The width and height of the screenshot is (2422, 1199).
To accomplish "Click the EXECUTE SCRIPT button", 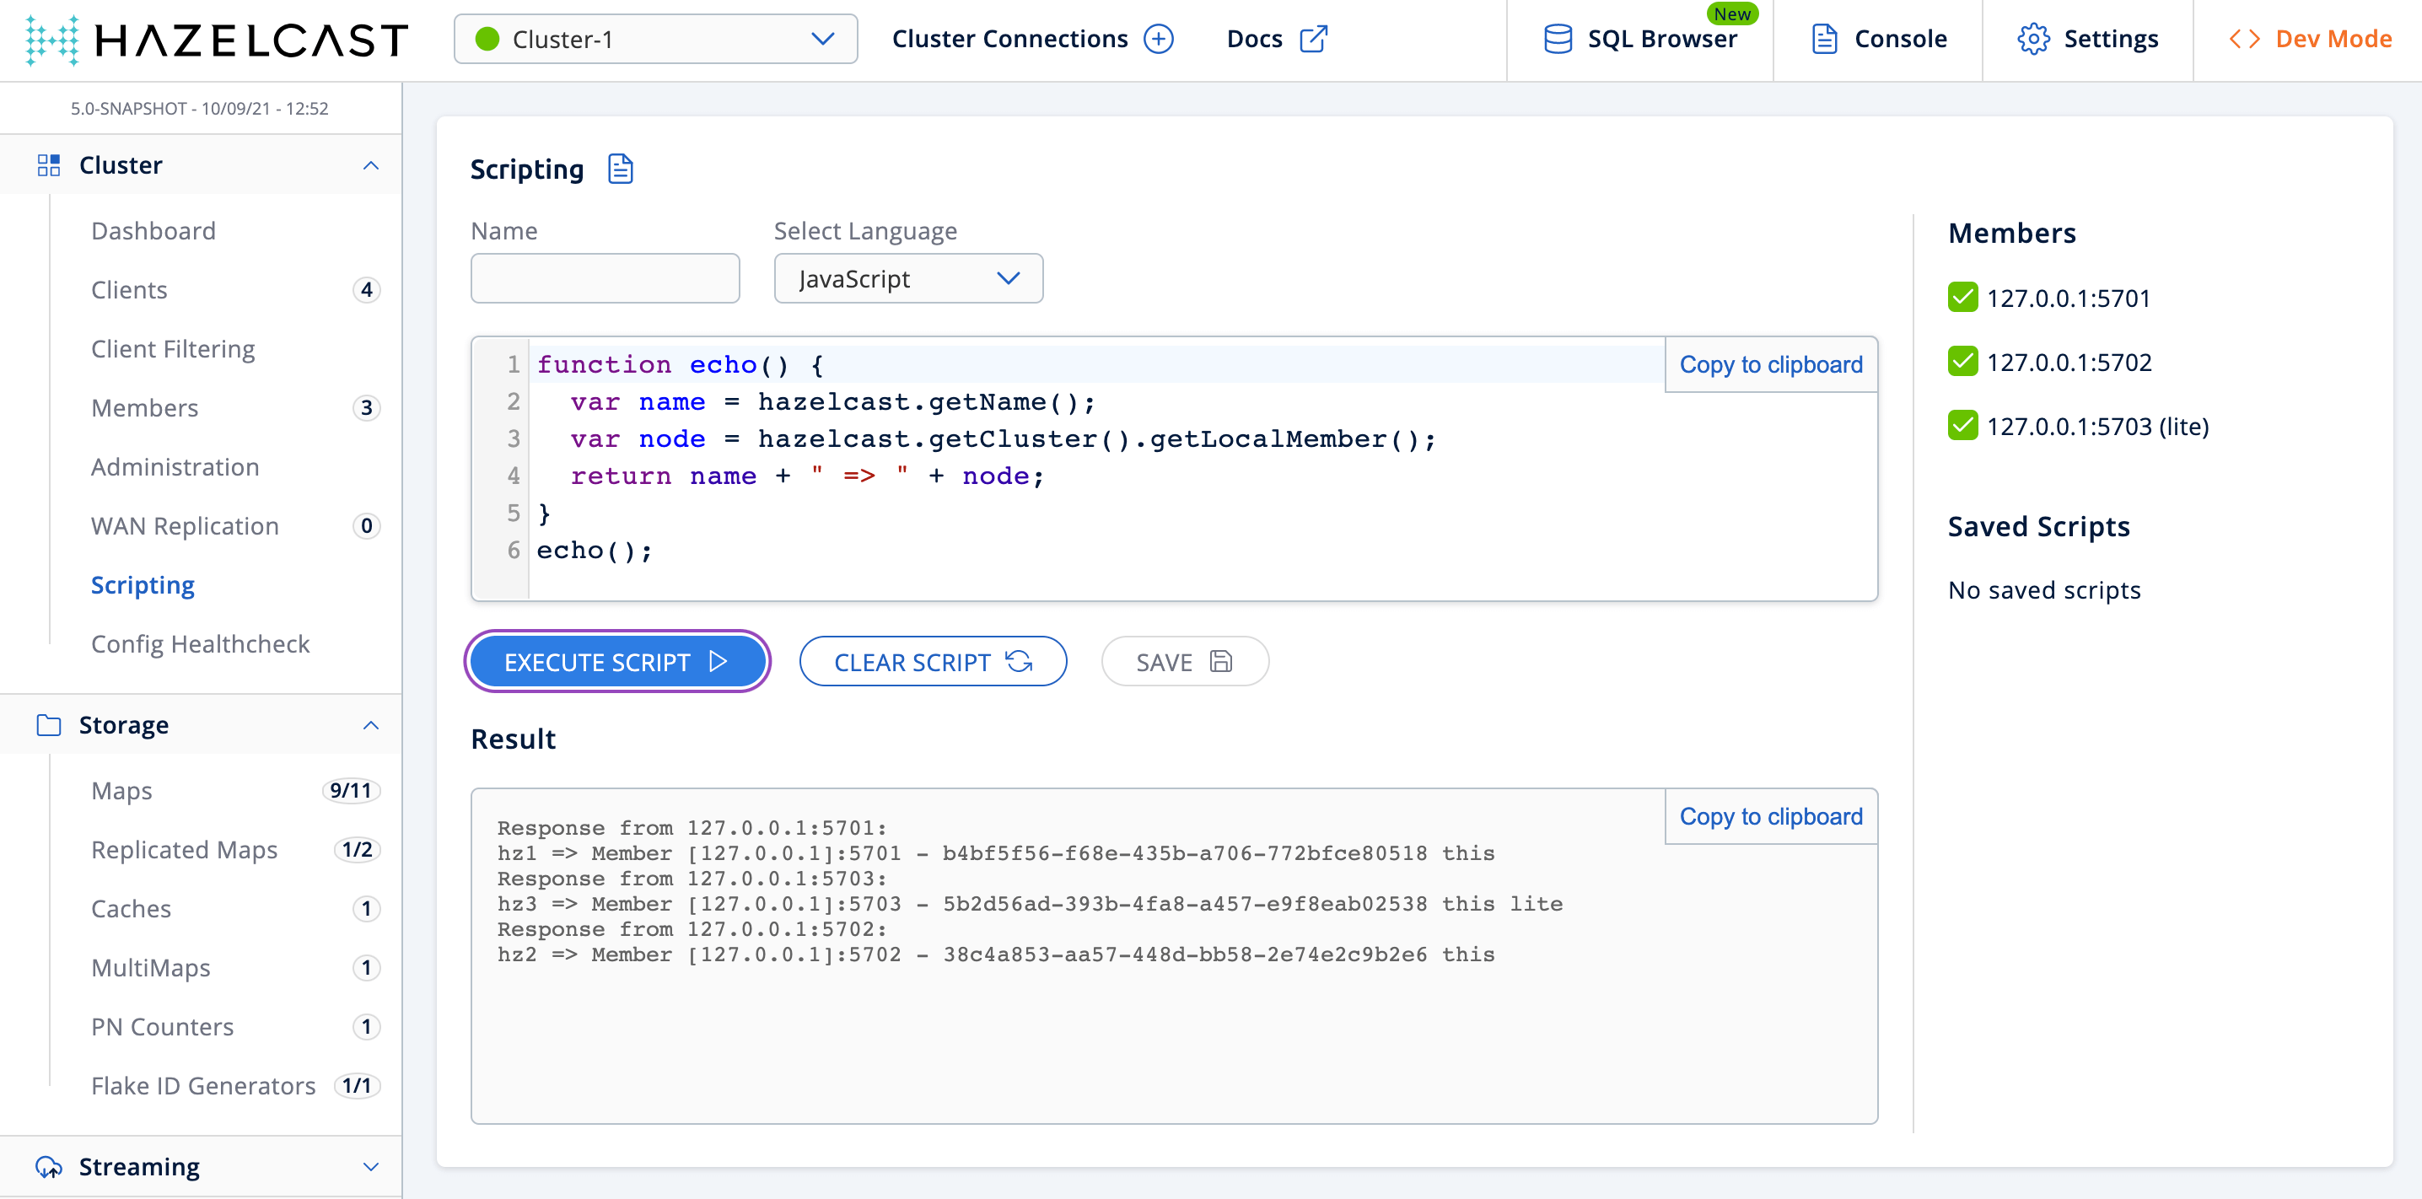I will [x=615, y=659].
